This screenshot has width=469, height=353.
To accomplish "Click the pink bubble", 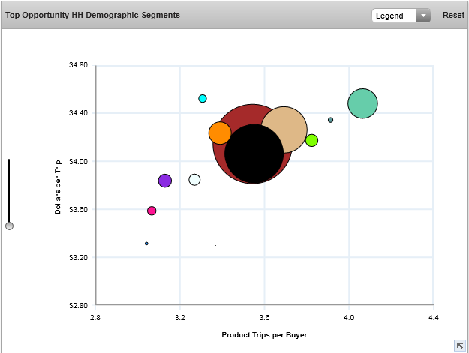I will point(152,211).
